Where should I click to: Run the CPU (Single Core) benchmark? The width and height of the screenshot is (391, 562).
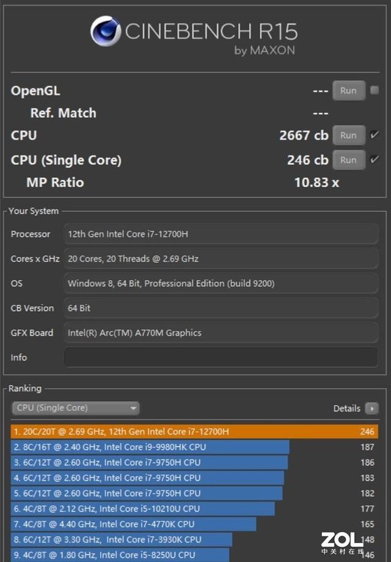click(x=348, y=160)
